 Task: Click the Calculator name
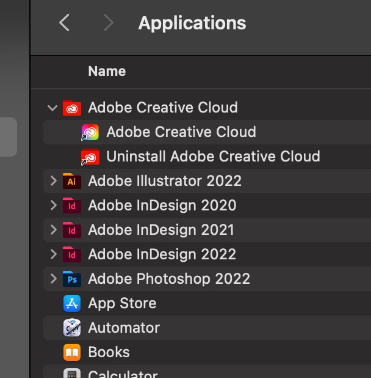pos(123,374)
